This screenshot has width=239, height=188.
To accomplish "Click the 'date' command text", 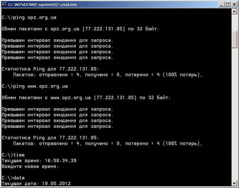I will click(x=19, y=178).
